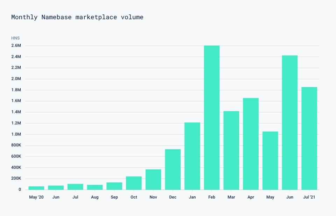Click the Jan x-axis label
Screen dimensions: 336x216
pos(192,197)
